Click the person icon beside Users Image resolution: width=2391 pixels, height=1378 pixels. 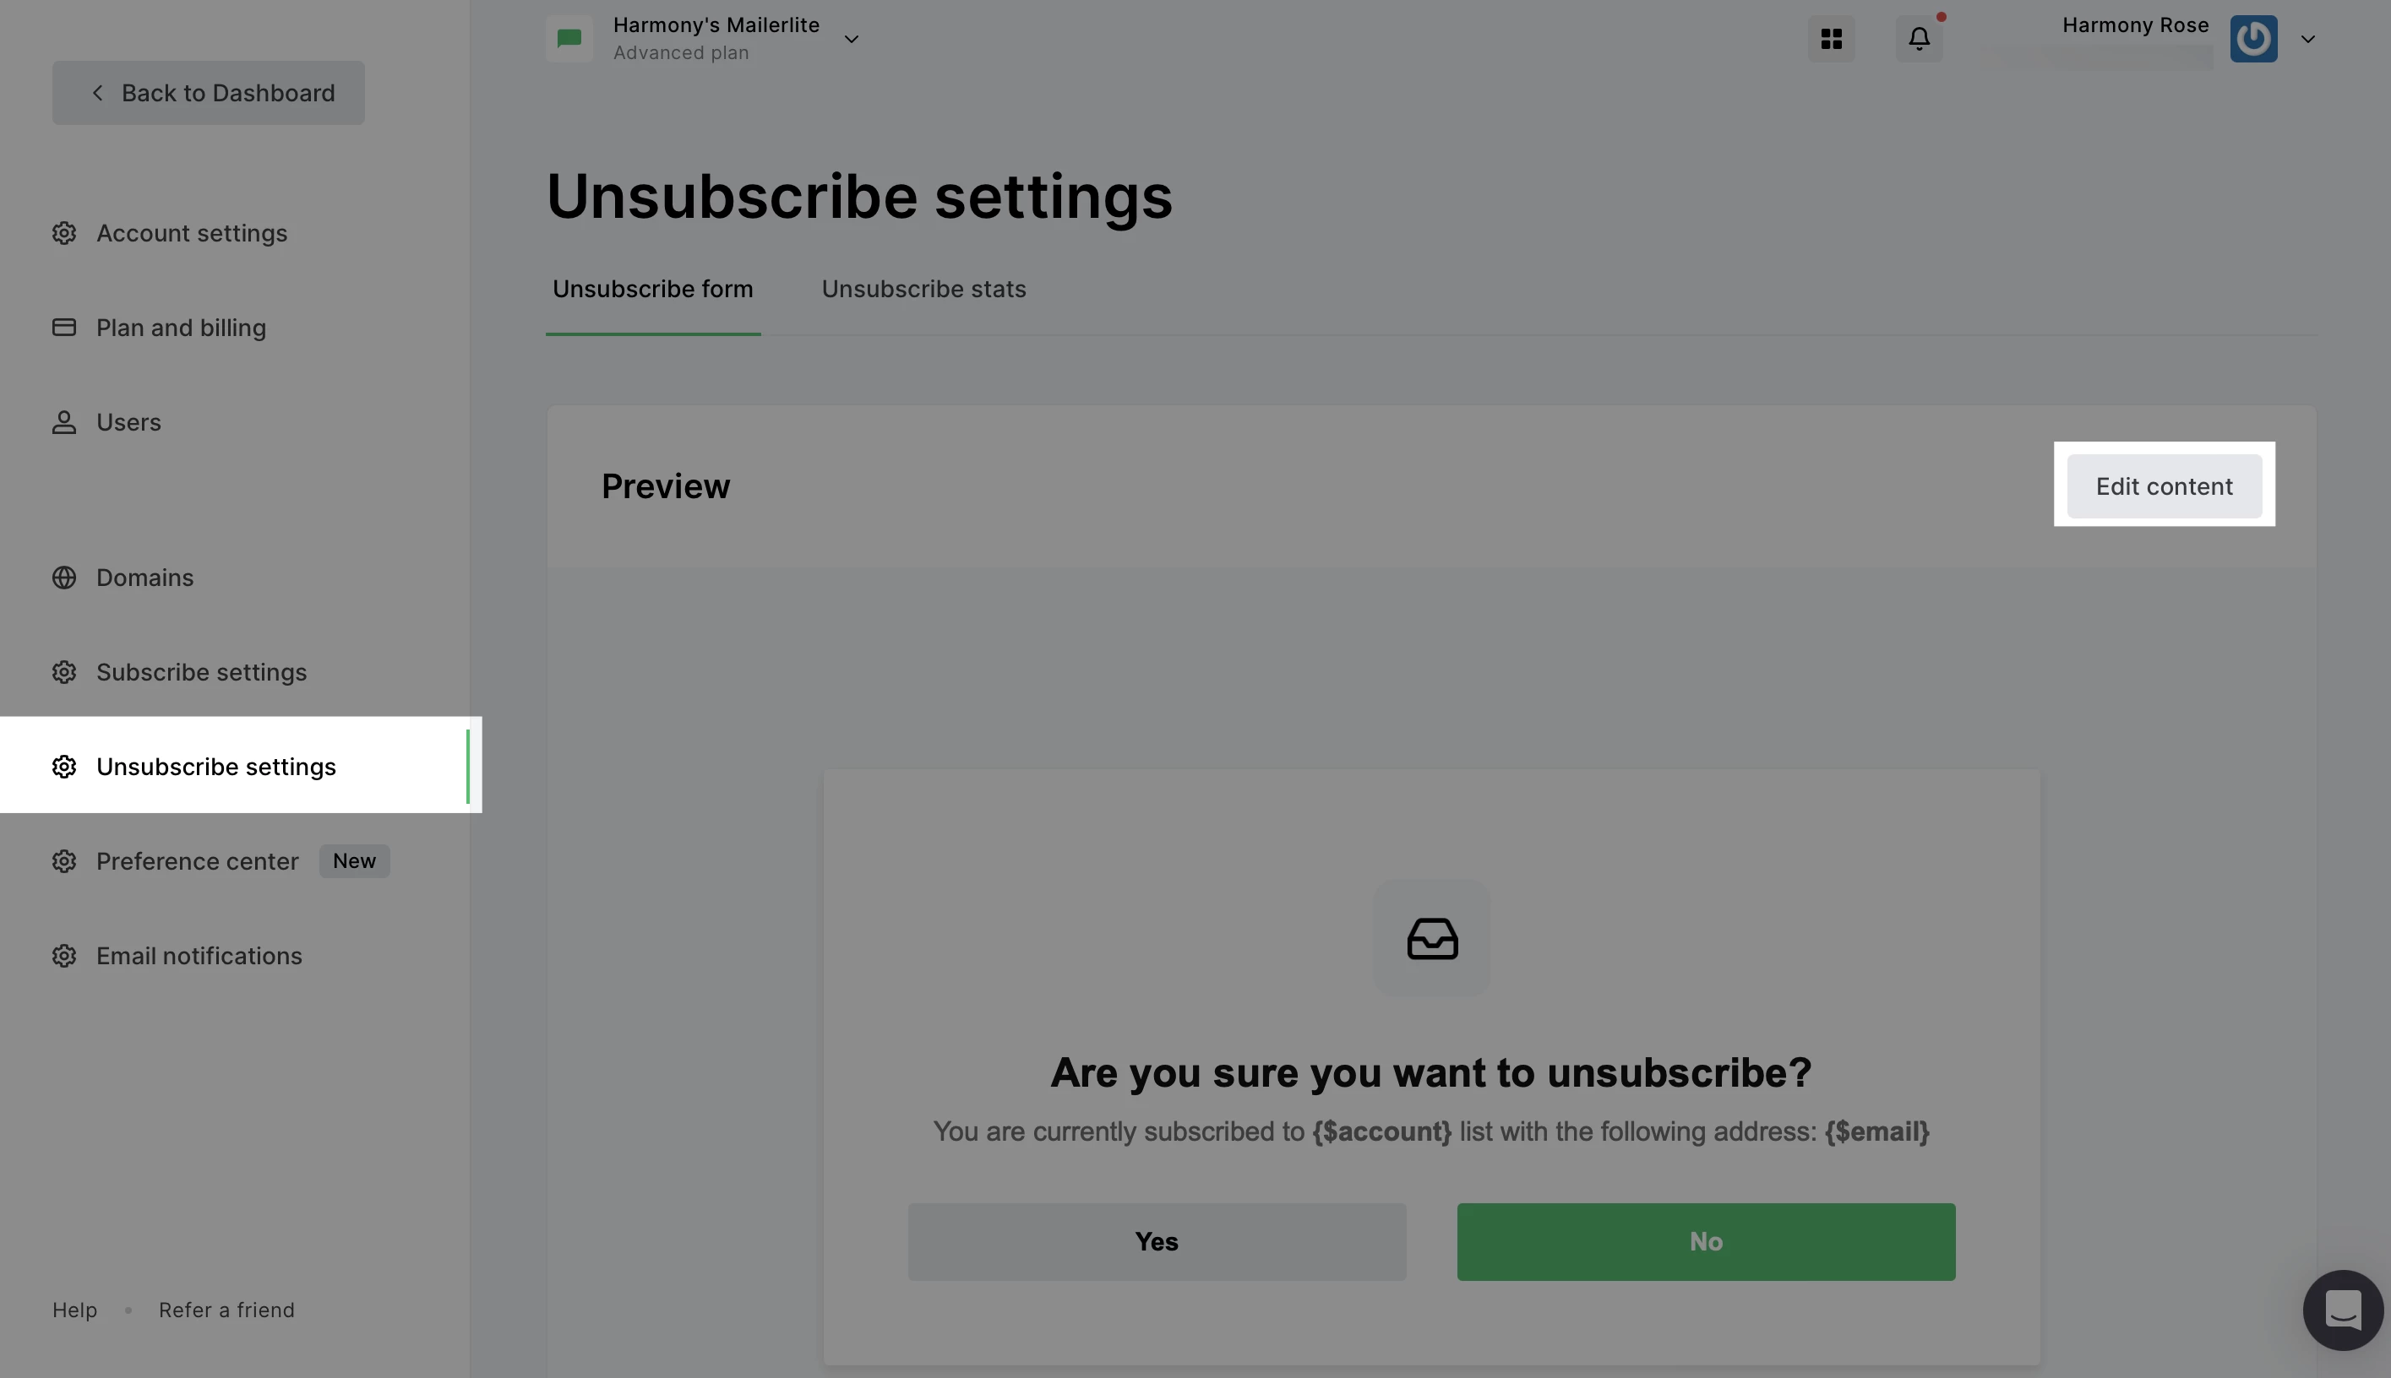click(63, 422)
